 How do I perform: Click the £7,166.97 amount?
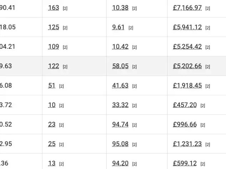point(187,8)
